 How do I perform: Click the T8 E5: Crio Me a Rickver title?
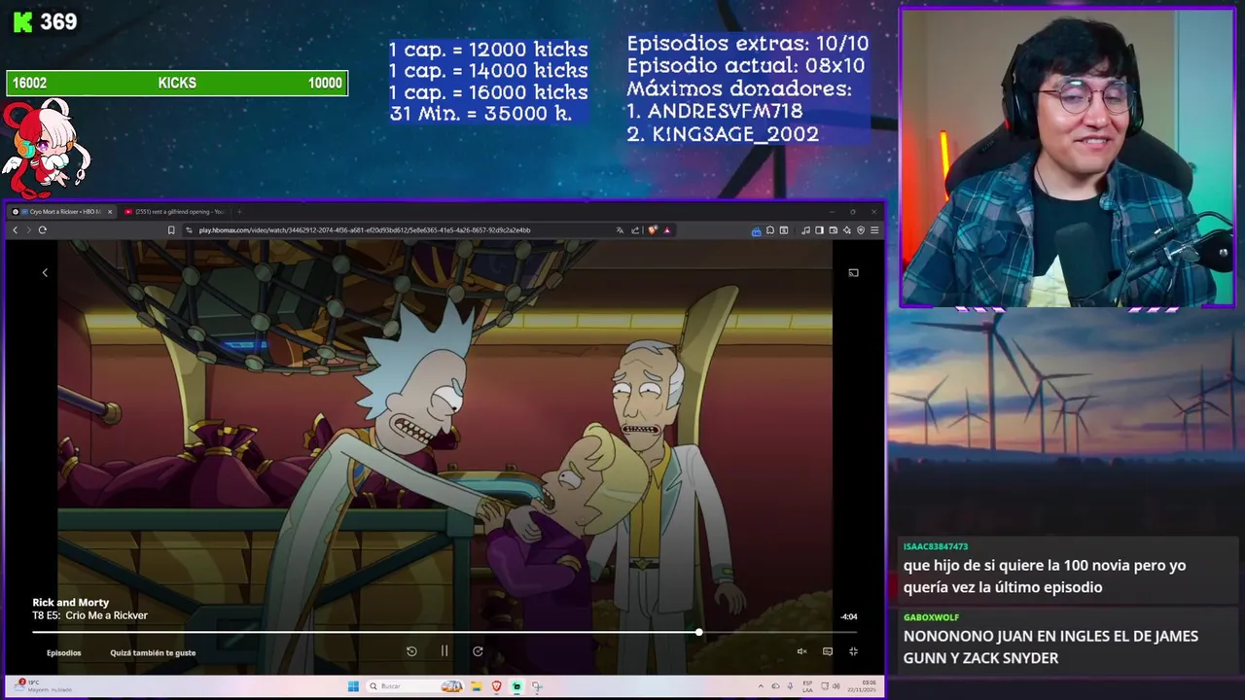click(x=89, y=615)
